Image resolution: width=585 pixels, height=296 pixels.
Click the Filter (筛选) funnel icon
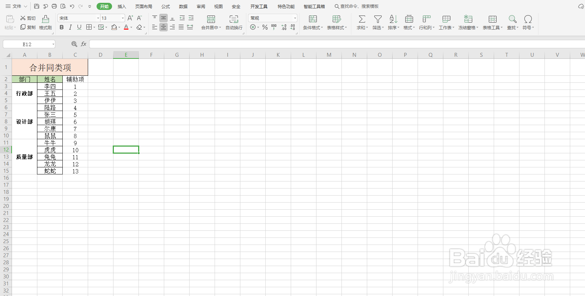[378, 19]
